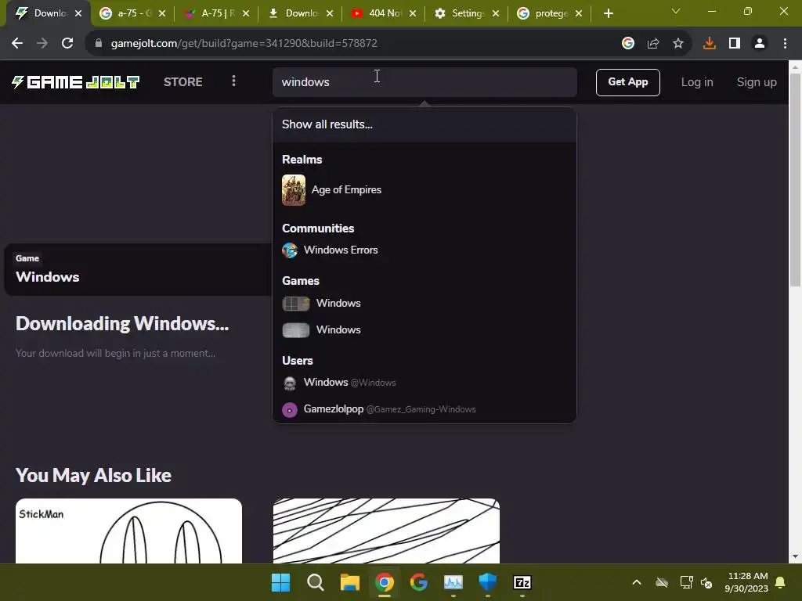The image size is (802, 601).
Task: Click the page vertical scrollbar thumb
Action: [x=796, y=180]
